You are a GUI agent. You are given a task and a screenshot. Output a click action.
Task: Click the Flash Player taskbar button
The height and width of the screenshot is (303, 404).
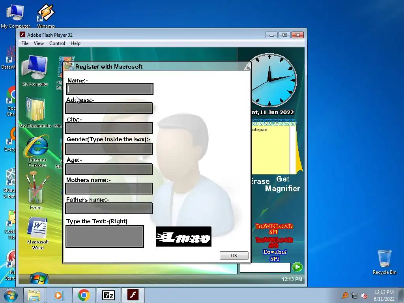click(x=133, y=295)
